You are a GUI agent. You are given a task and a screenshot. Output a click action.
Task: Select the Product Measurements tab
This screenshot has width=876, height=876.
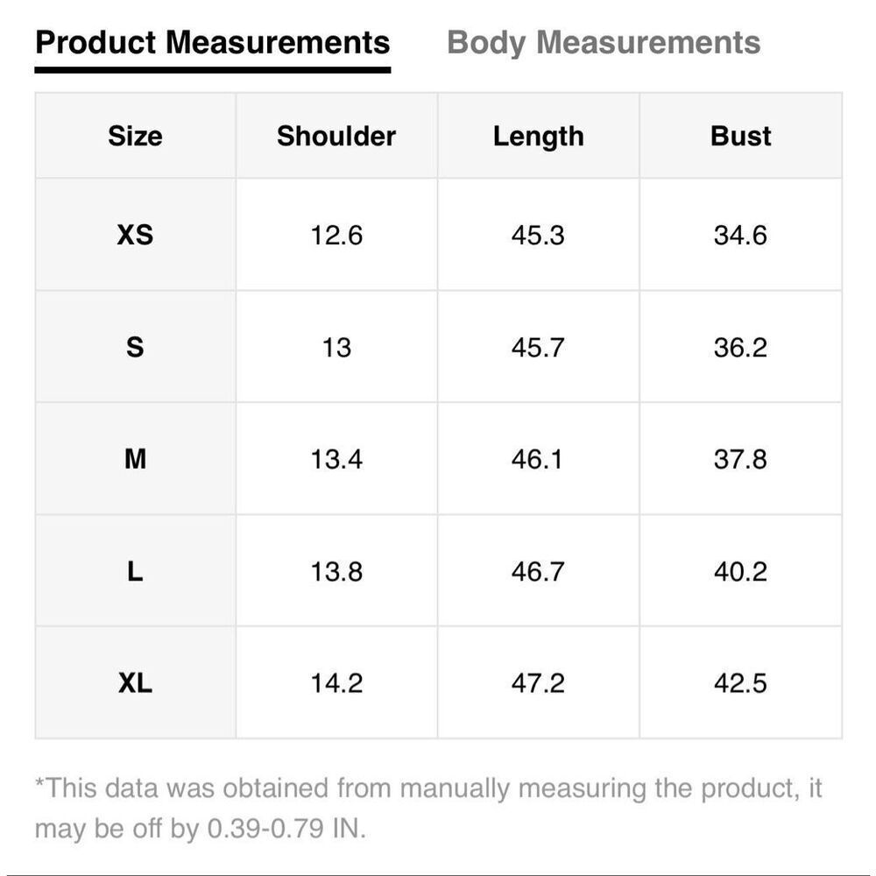(213, 42)
